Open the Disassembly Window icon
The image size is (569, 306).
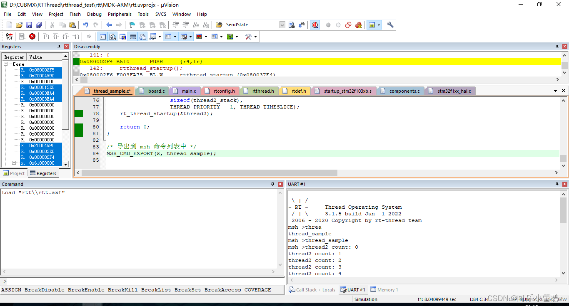tap(112, 36)
